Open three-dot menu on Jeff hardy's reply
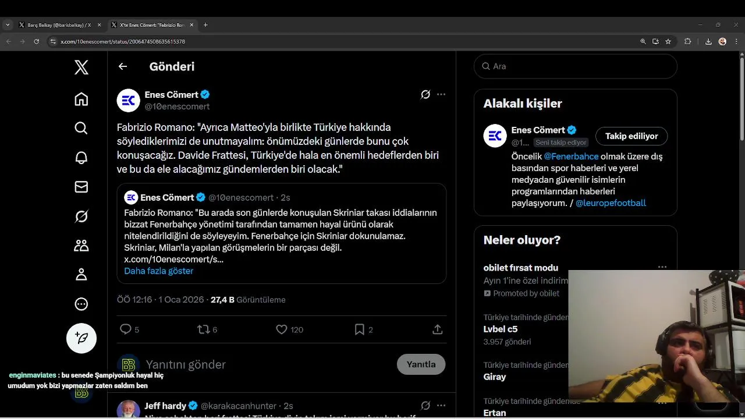 (441, 406)
